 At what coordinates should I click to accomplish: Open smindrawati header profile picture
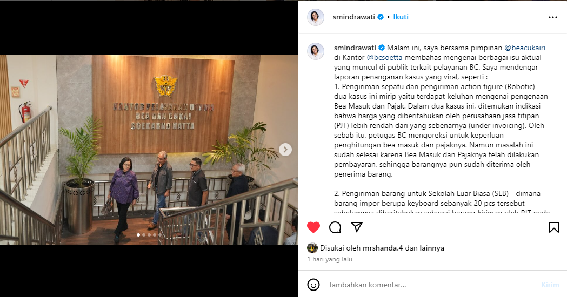[x=315, y=17]
